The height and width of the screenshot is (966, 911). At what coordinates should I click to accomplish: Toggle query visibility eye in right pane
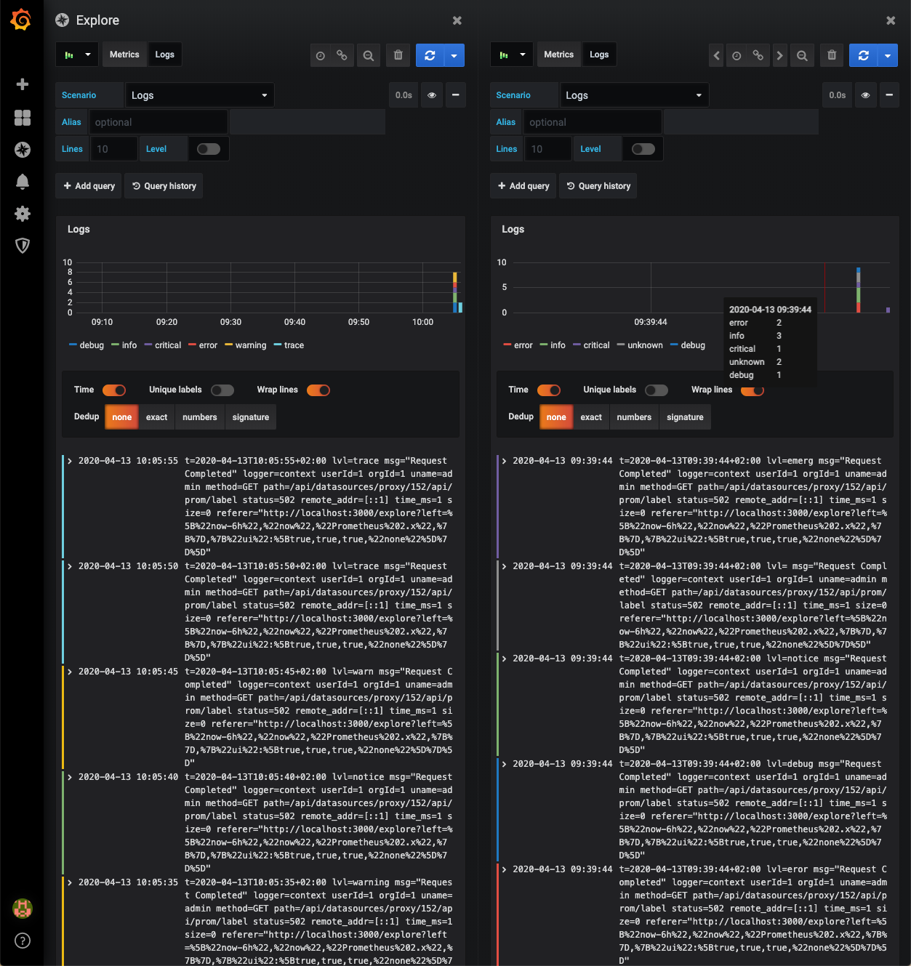point(865,95)
